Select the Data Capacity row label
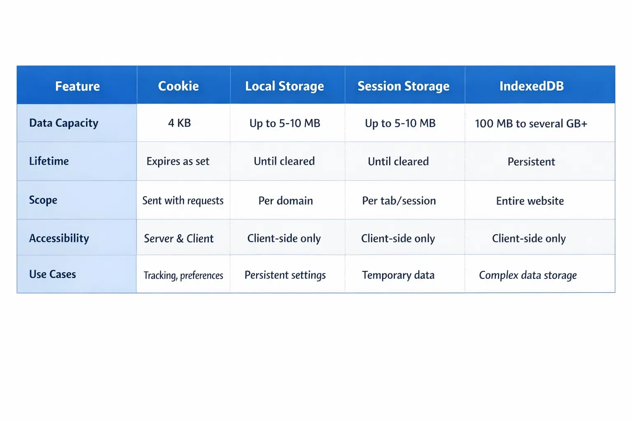Image resolution: width=632 pixels, height=421 pixels. coord(64,123)
